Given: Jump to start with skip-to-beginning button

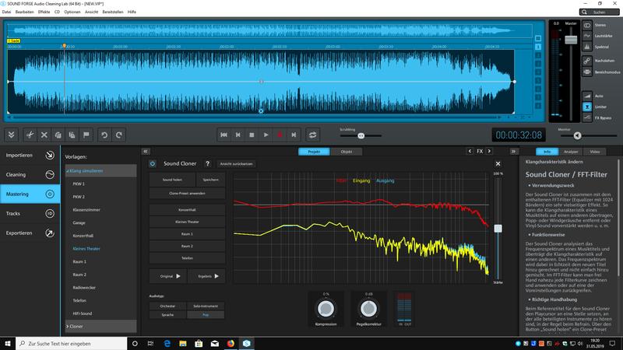Looking at the screenshot, I should click(224, 135).
